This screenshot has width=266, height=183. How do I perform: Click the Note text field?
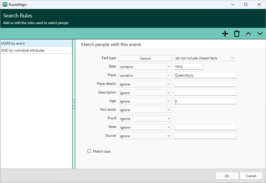tap(205, 127)
